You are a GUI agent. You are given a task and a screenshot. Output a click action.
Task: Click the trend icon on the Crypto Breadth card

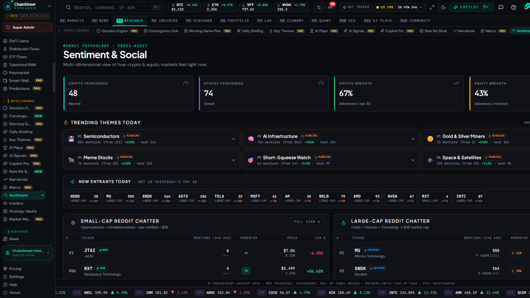coord(456,83)
